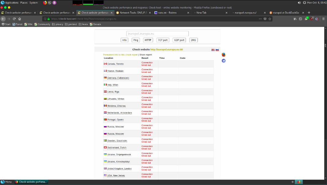Launch terminal from the top panel

pos(50,3)
